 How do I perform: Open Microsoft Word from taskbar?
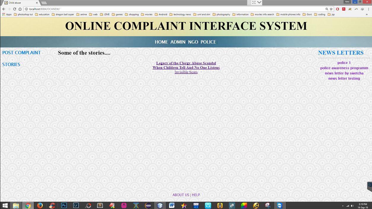(x=172, y=205)
